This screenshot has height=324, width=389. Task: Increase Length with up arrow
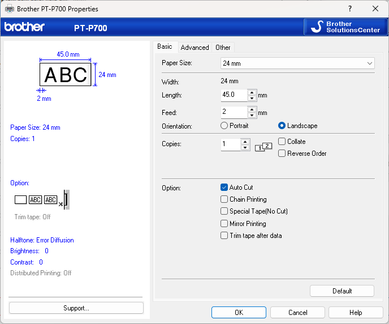click(252, 93)
